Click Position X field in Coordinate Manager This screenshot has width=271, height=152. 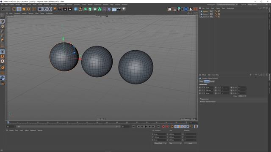(x=160, y=134)
